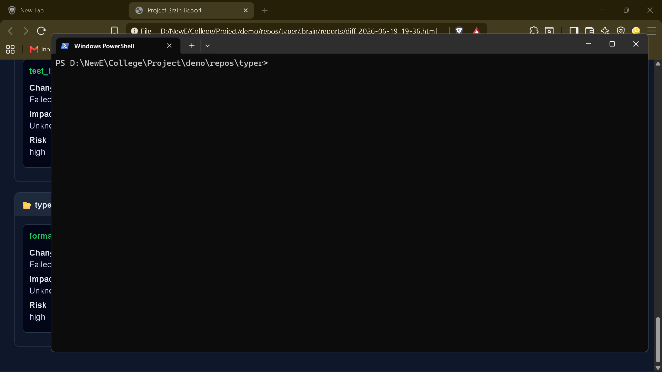Reload the Project Brain Report page

click(41, 31)
